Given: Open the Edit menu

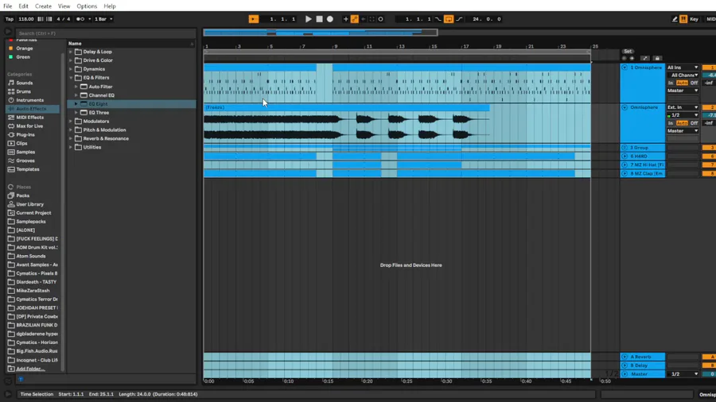Looking at the screenshot, I should click(23, 6).
